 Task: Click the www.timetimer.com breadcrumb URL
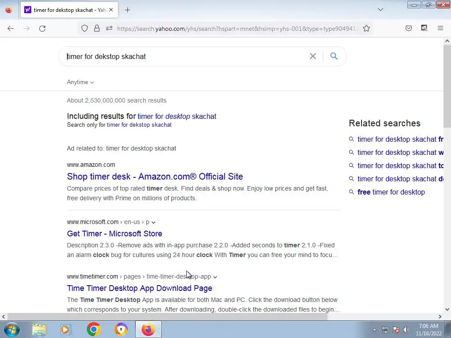coord(139,276)
